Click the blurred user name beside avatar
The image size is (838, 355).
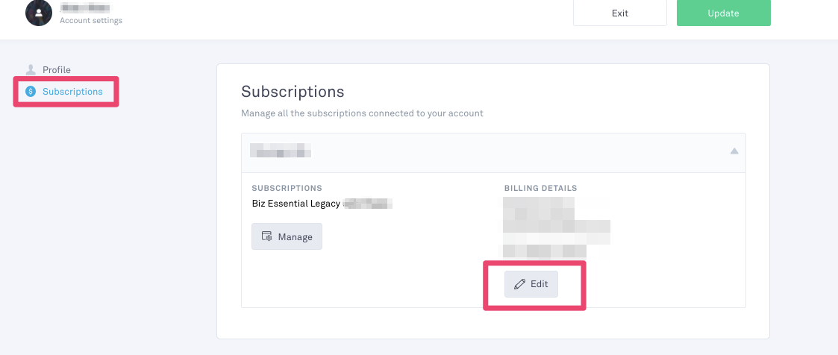[86, 8]
